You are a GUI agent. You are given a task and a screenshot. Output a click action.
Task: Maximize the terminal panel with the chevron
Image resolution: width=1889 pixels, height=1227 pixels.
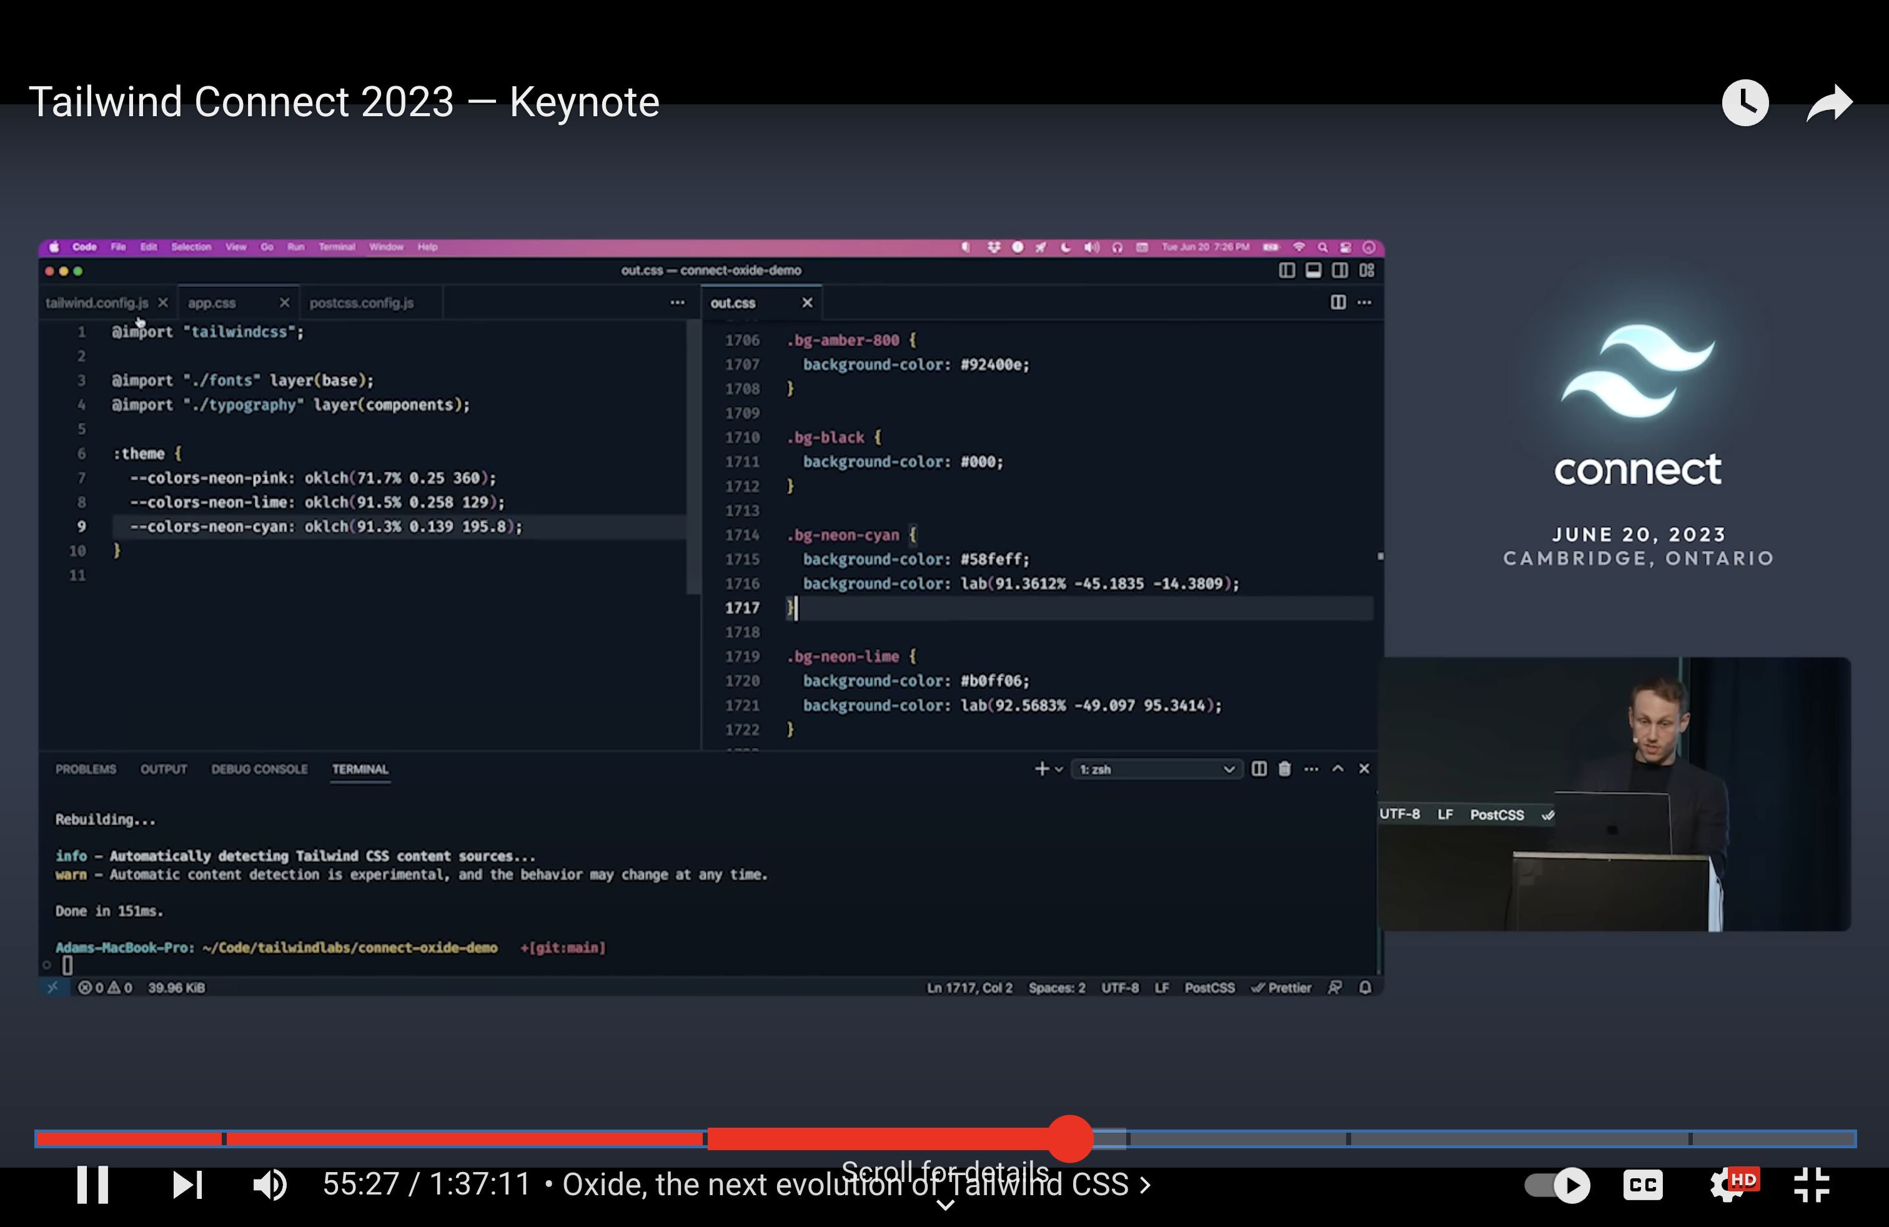(x=1338, y=768)
